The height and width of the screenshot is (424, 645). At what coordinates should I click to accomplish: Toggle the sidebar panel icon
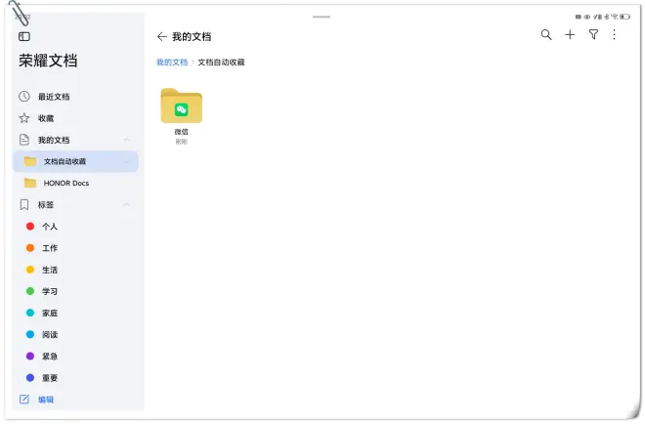(24, 36)
